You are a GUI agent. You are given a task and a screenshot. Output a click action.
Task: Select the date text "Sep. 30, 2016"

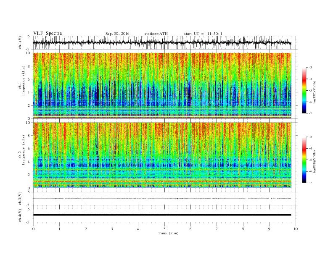[117, 34]
